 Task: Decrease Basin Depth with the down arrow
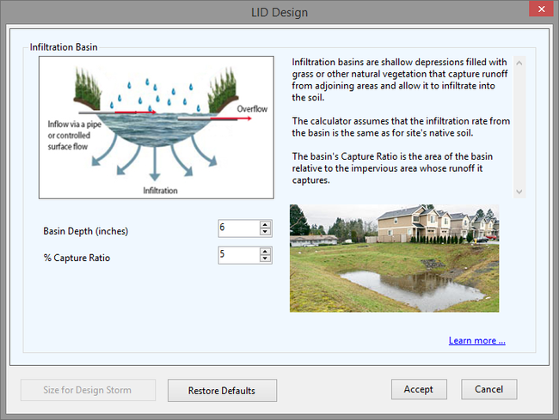click(x=265, y=232)
